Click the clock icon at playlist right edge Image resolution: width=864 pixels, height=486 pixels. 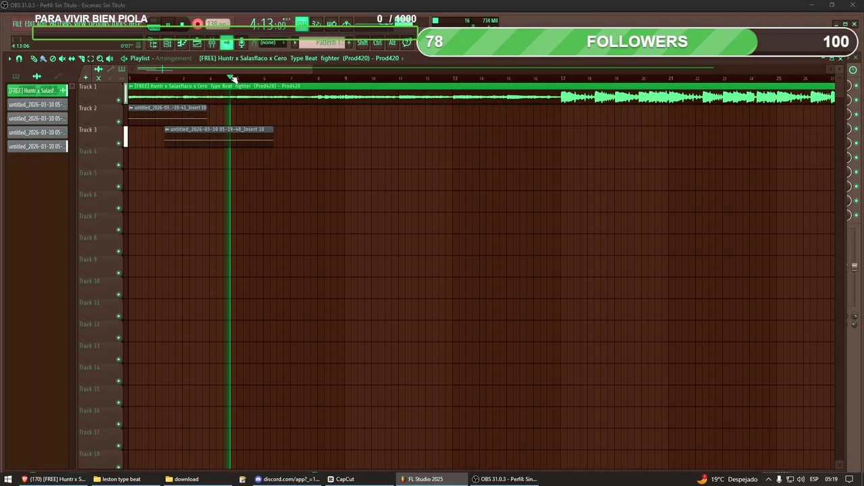coord(853,70)
